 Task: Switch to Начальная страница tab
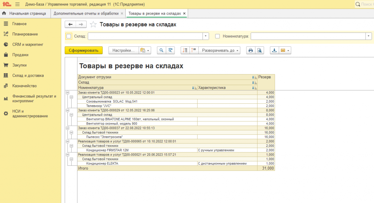pos(25,14)
